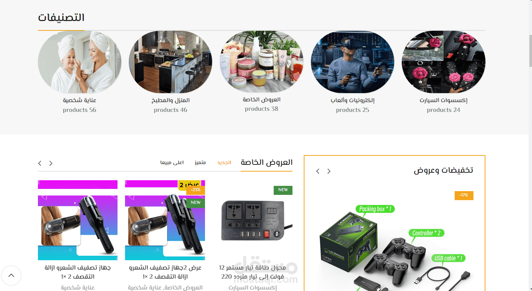The height and width of the screenshot is (291, 532).
Task: Click the -23% discount badge on hair device
Action: point(196,190)
